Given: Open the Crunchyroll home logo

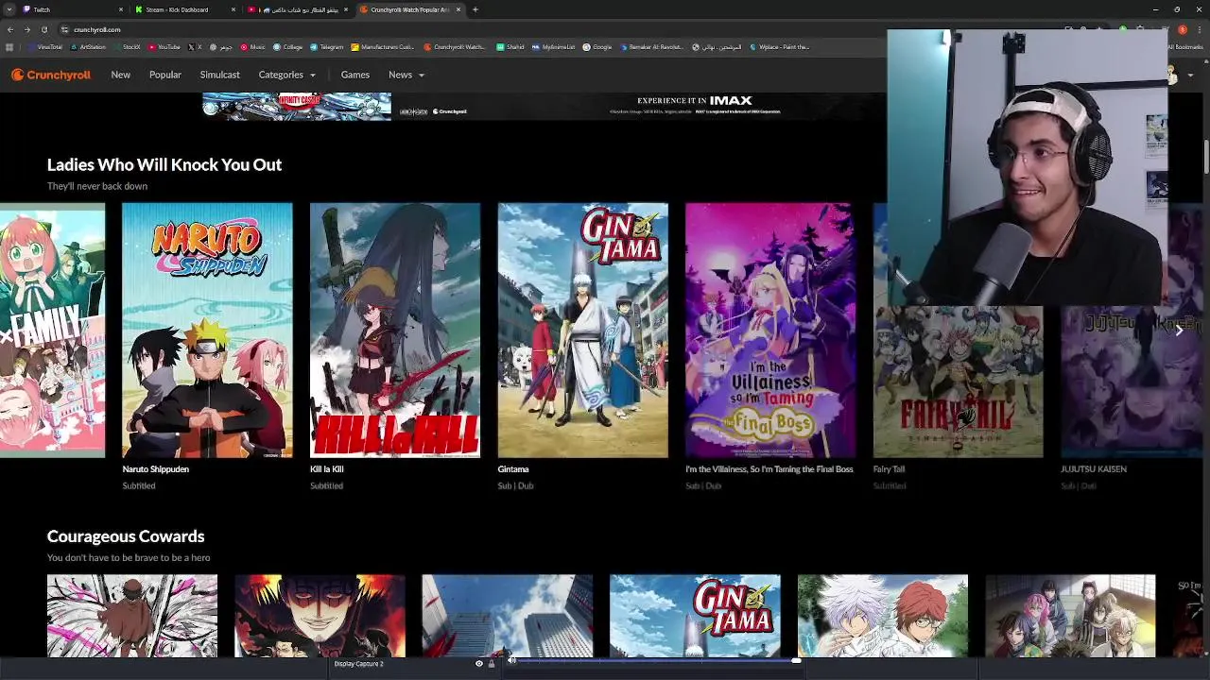Looking at the screenshot, I should 51,75.
